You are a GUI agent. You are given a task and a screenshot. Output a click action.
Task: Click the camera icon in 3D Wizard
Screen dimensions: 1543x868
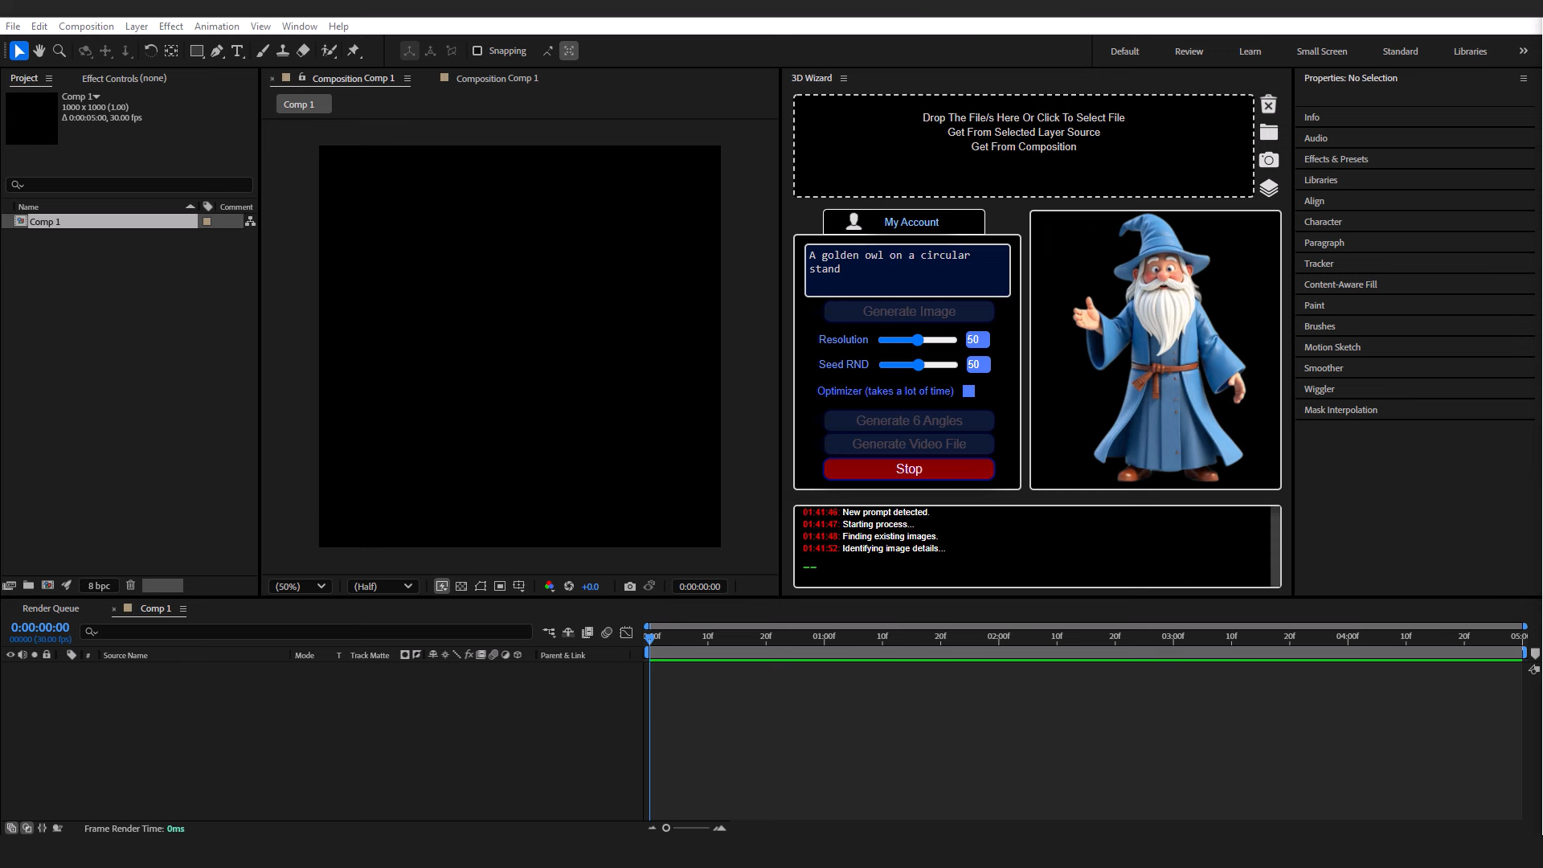tap(1268, 160)
